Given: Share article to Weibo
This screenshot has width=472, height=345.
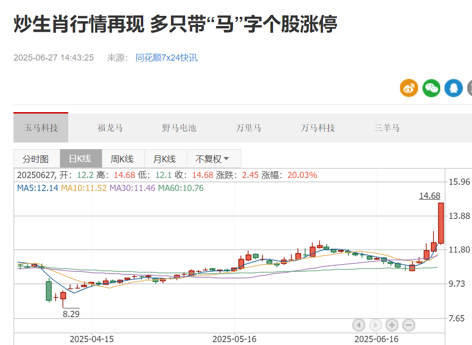Looking at the screenshot, I should 409,88.
